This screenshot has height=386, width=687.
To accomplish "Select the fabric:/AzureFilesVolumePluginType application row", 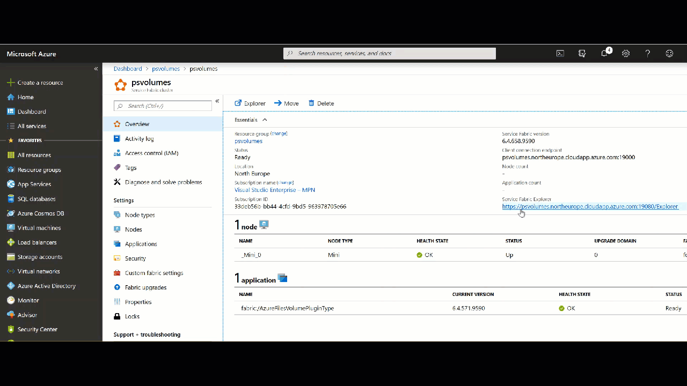I will [461, 308].
